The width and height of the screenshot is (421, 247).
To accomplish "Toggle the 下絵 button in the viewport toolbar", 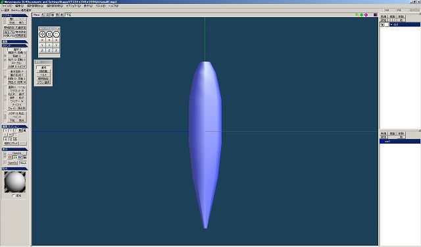I will (68, 14).
